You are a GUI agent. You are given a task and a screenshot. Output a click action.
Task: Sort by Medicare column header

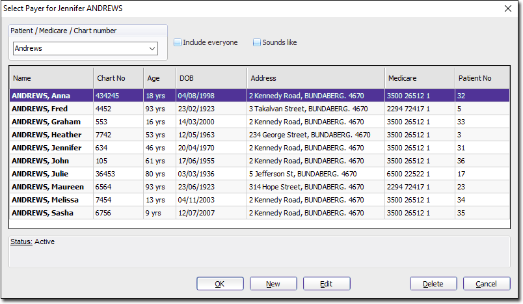[x=419, y=78]
